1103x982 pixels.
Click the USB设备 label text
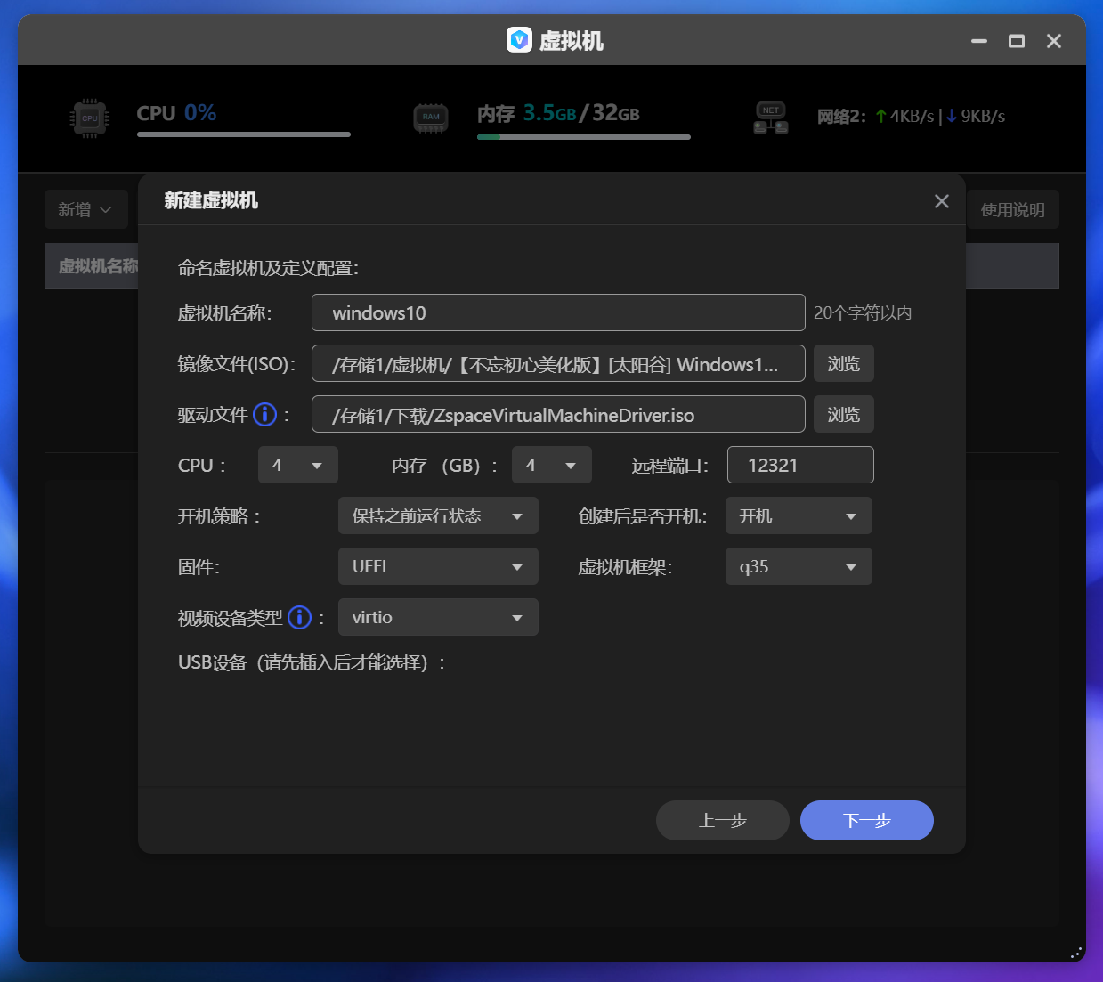click(312, 662)
